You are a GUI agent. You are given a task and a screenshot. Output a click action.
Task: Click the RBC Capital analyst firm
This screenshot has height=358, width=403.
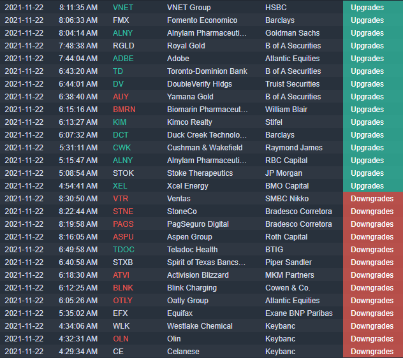pyautogui.click(x=286, y=161)
